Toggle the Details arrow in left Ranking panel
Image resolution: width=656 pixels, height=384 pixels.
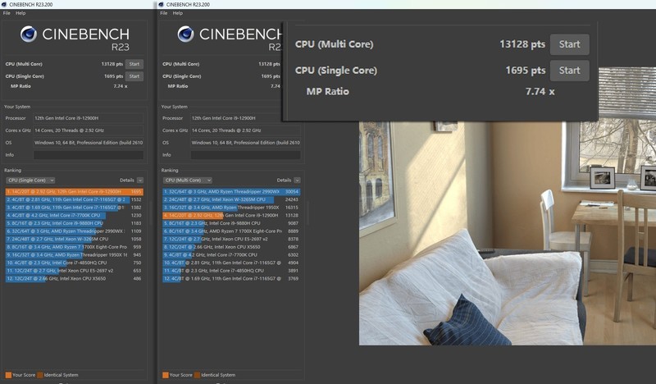140,180
